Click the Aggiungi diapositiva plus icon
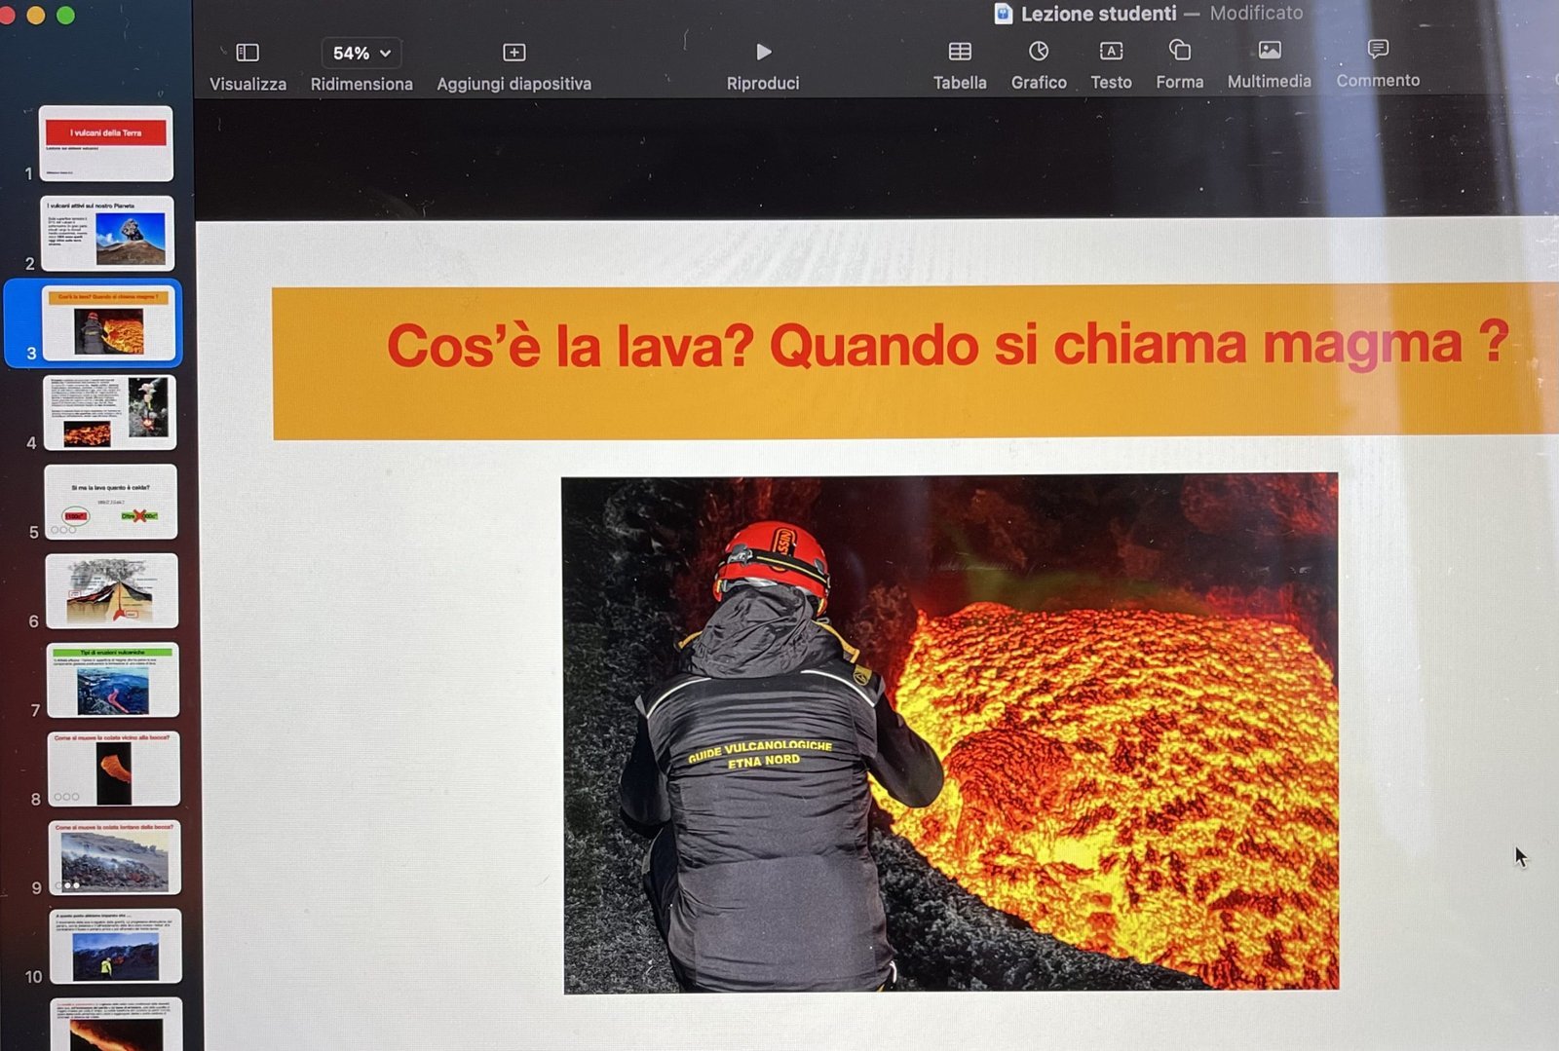1559x1051 pixels. [x=513, y=53]
